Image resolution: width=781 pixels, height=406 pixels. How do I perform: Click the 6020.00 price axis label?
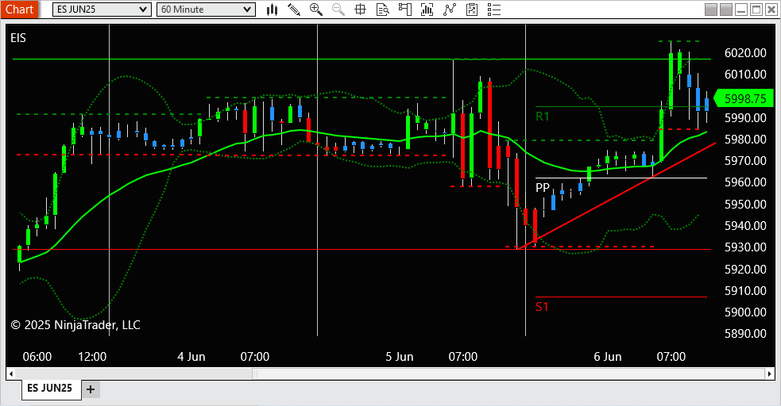[745, 52]
